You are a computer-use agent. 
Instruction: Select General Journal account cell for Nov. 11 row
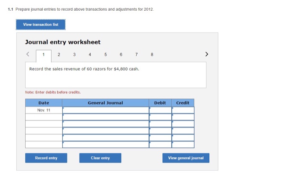tap(106, 110)
